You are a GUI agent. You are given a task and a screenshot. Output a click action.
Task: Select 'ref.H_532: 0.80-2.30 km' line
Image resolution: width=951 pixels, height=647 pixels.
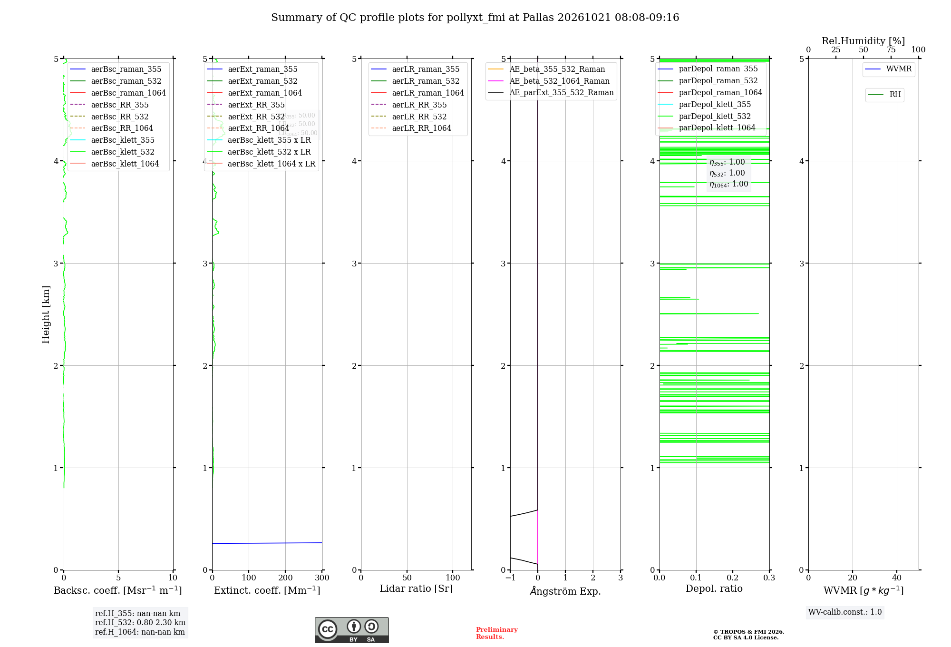pyautogui.click(x=140, y=623)
